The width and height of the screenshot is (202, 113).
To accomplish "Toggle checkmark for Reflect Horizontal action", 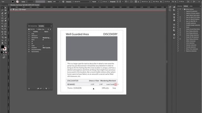I will 178,41.
